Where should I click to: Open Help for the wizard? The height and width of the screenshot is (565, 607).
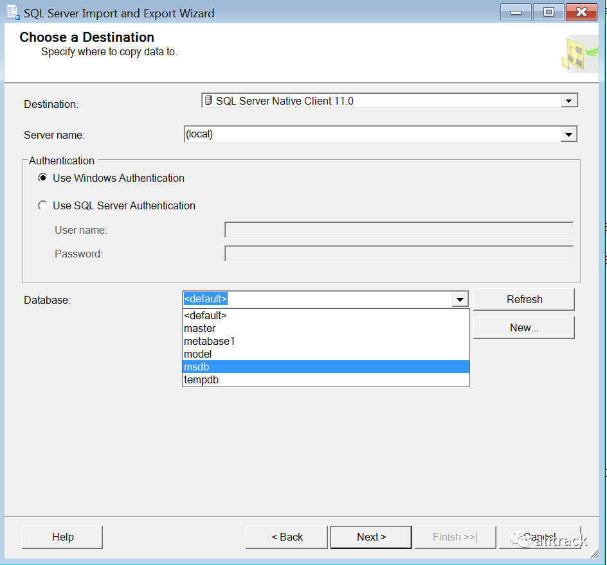(x=62, y=537)
